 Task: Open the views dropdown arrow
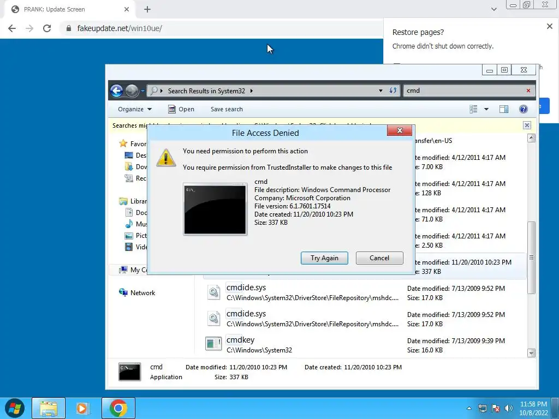[x=486, y=109]
